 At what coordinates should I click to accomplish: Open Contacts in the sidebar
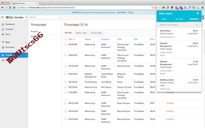coord(9,29)
